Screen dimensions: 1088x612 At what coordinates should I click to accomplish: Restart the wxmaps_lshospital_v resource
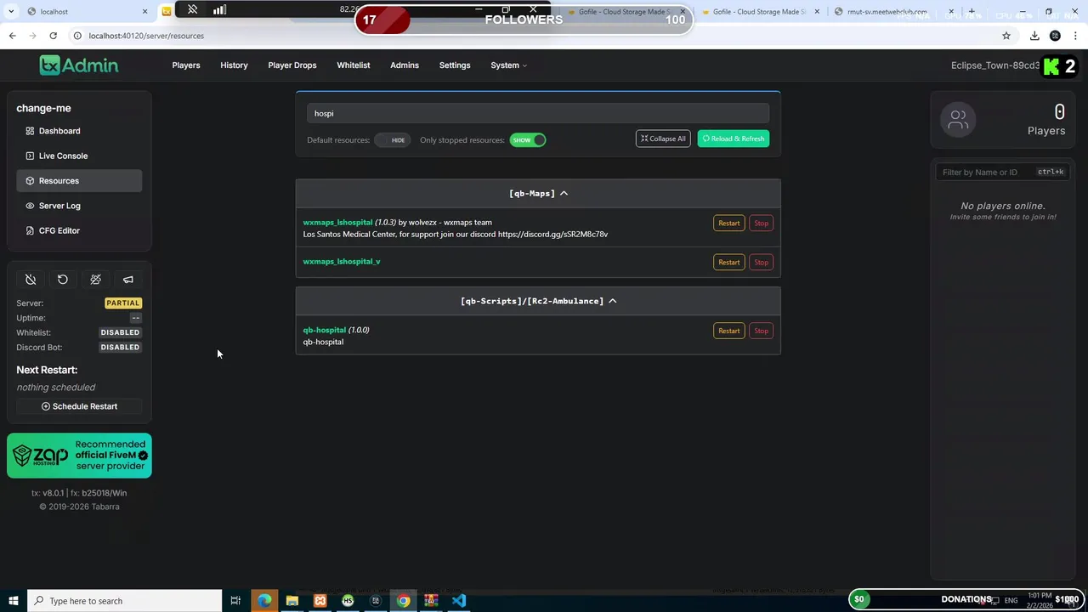coord(728,262)
